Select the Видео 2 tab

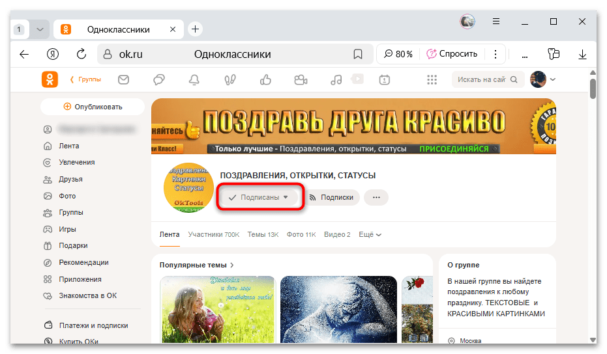tap(337, 234)
